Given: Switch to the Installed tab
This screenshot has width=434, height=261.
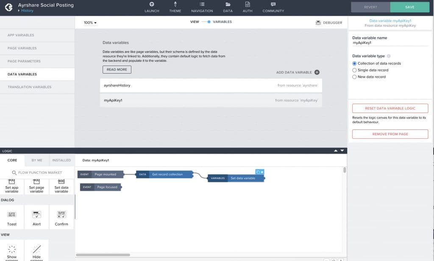Looking at the screenshot, I should tap(62, 160).
